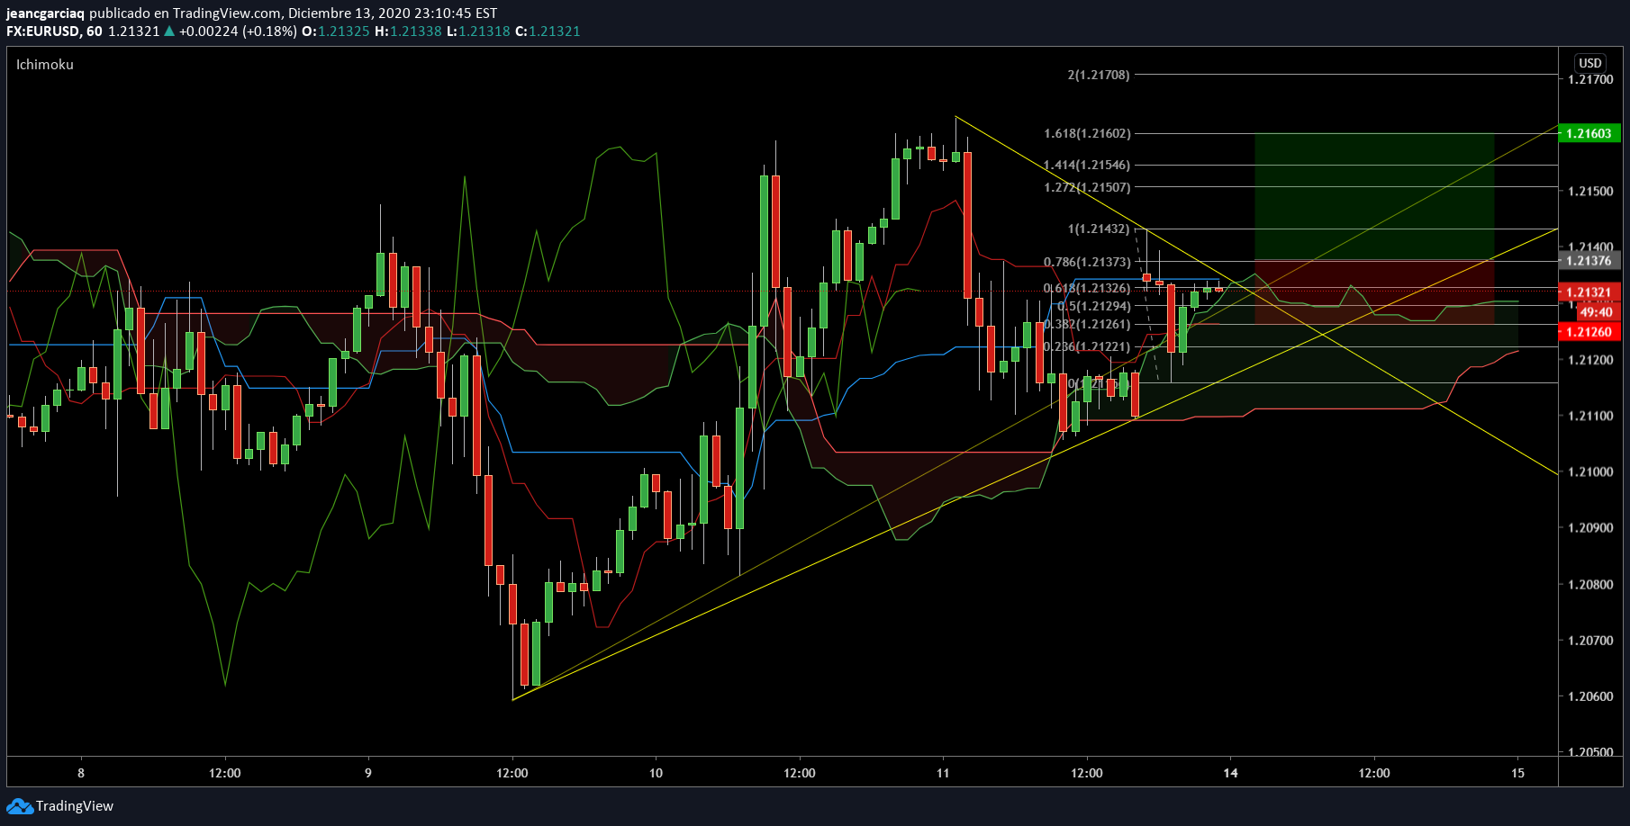The image size is (1630, 826).
Task: Click the Ichimoku indicator label
Action: tap(45, 65)
